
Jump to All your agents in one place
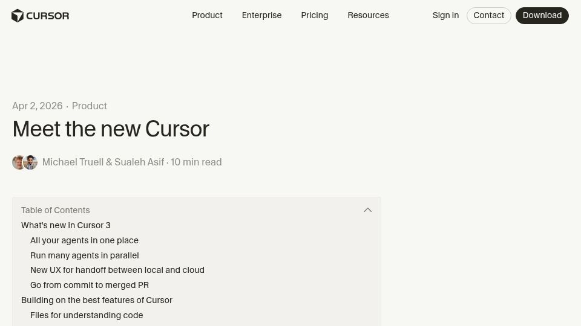tap(84, 240)
